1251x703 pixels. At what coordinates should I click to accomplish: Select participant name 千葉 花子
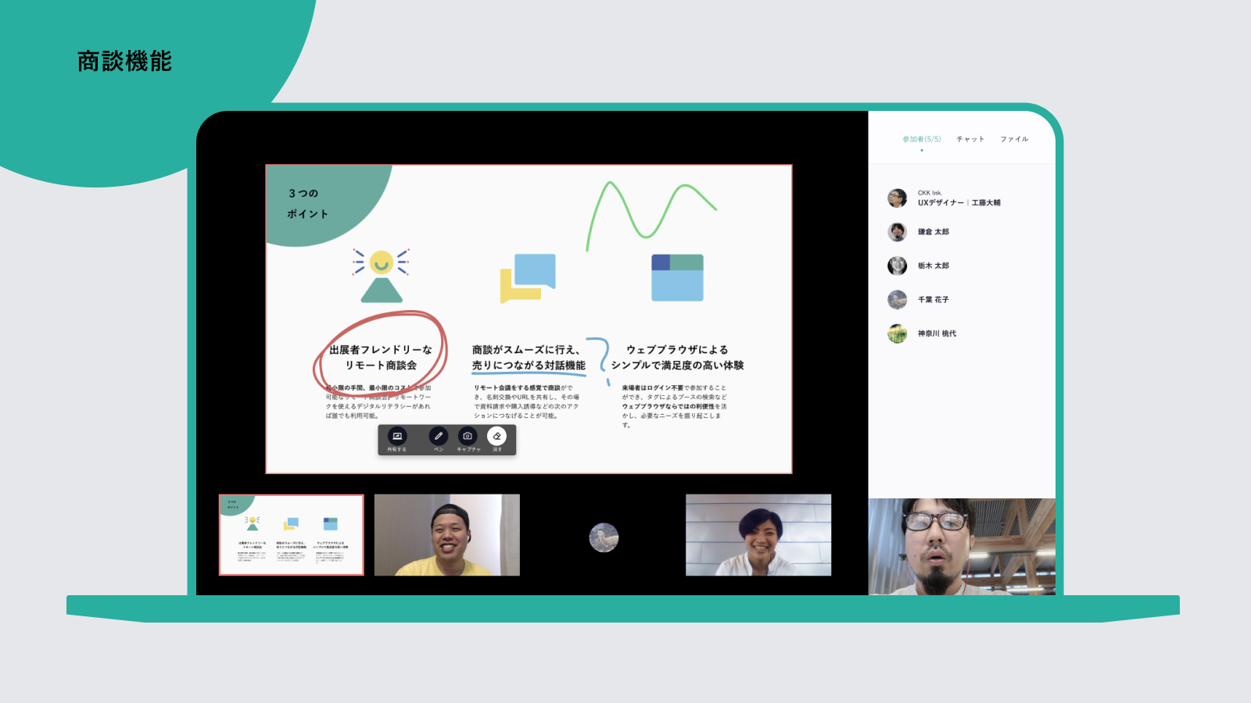[x=934, y=300]
